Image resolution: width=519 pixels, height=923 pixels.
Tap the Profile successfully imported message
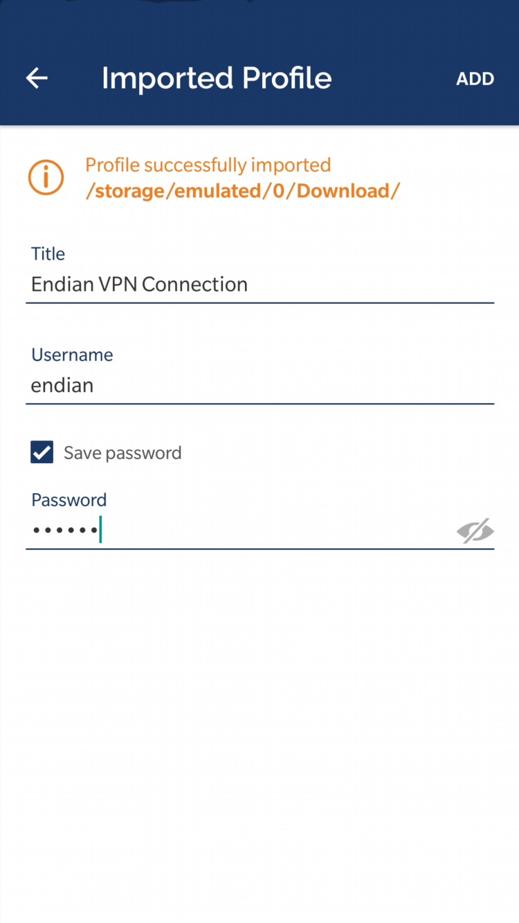208,165
